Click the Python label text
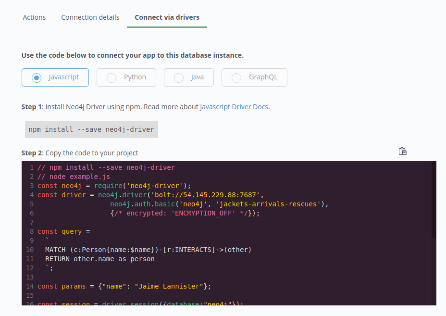446x316 pixels. tap(135, 77)
